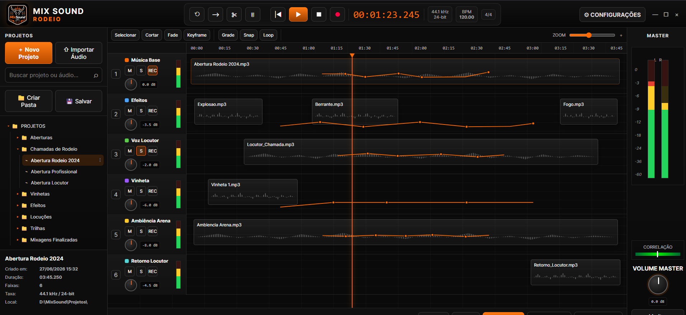Image resolution: width=686 pixels, height=315 pixels.
Task: Toggle the Loop option
Action: (268, 35)
